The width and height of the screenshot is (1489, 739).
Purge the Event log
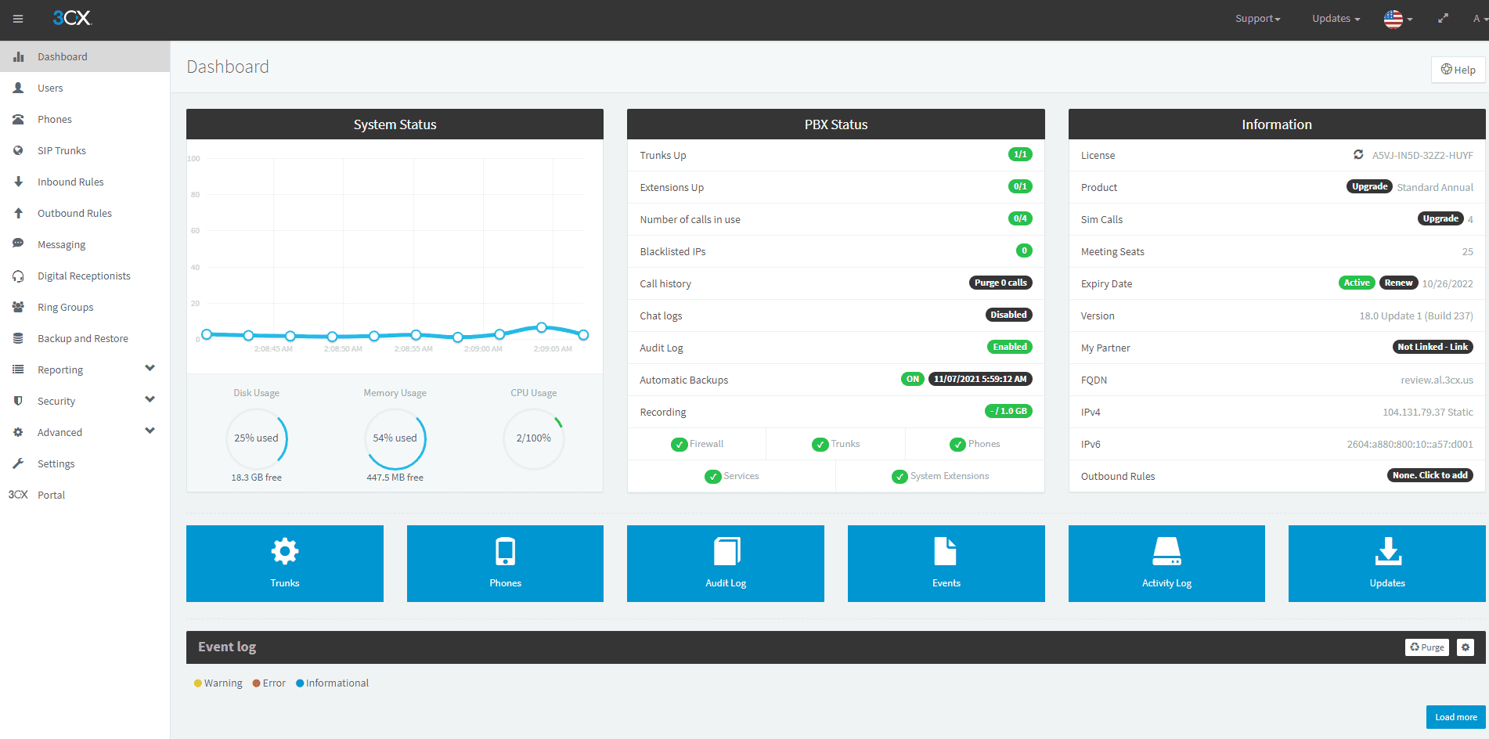[1427, 647]
